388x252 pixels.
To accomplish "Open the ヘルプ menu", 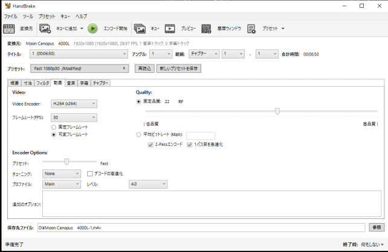I will click(81, 16).
